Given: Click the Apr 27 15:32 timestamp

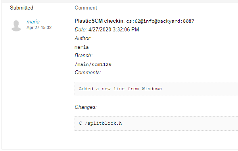Looking at the screenshot, I should (39, 27).
